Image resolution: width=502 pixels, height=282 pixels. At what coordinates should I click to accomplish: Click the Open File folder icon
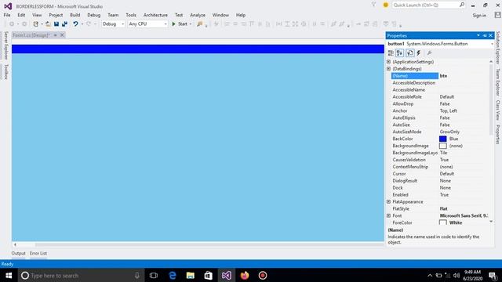pyautogui.click(x=48, y=24)
